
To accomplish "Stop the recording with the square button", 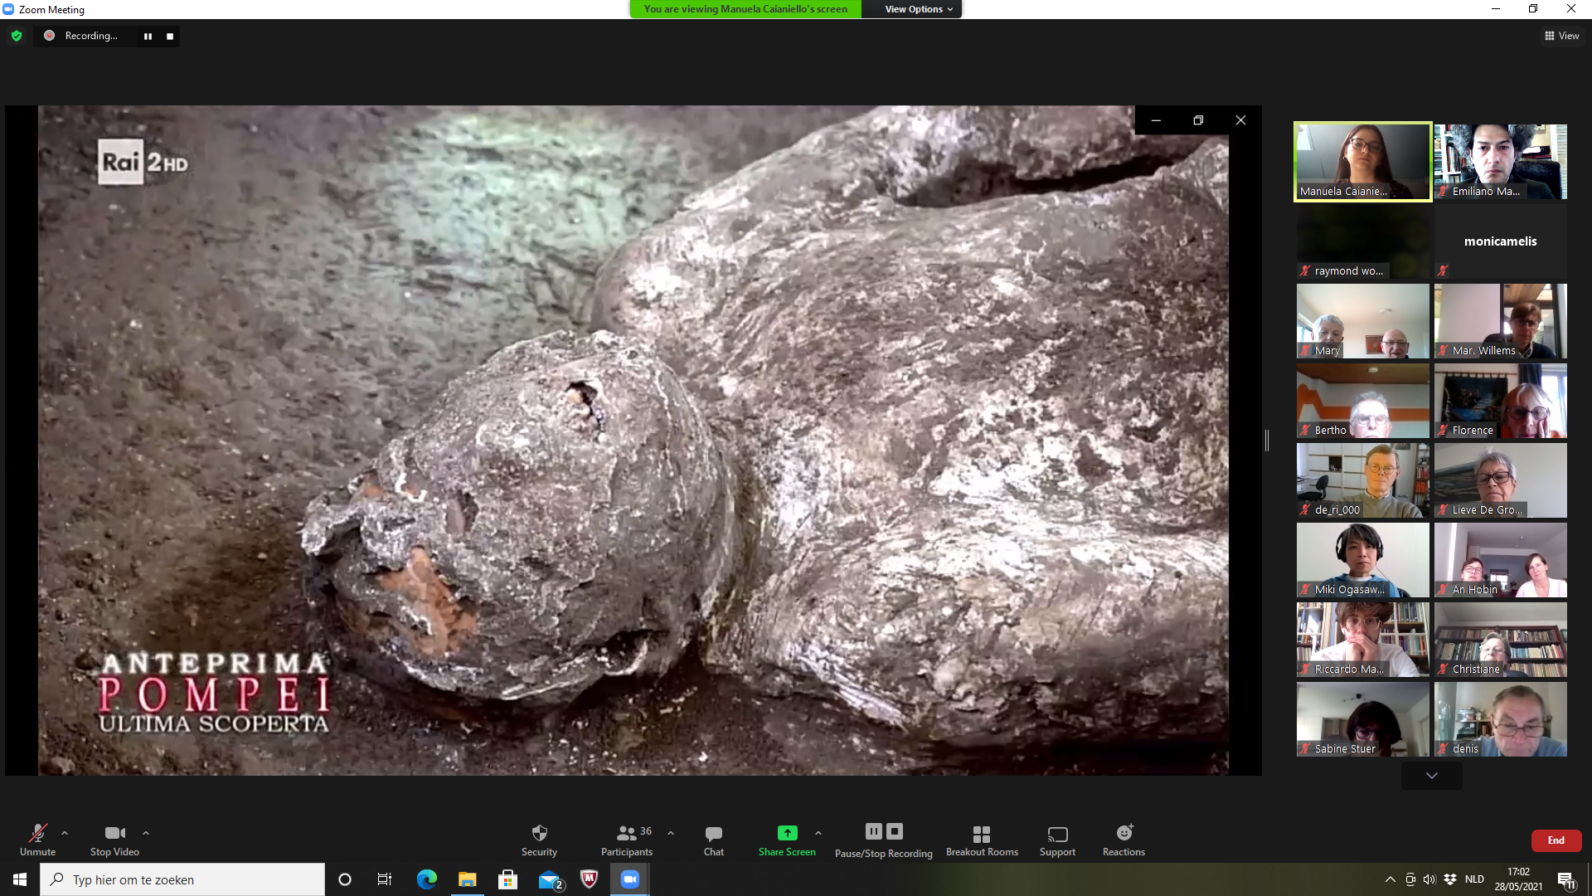I will coord(170,36).
